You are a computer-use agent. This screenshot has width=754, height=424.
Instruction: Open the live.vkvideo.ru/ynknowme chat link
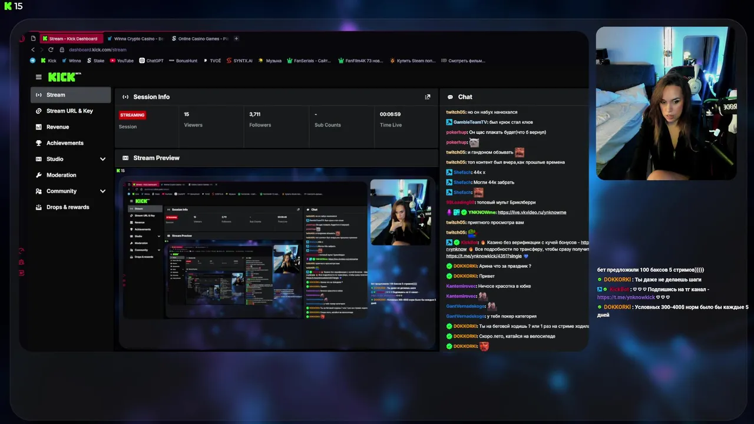532,212
